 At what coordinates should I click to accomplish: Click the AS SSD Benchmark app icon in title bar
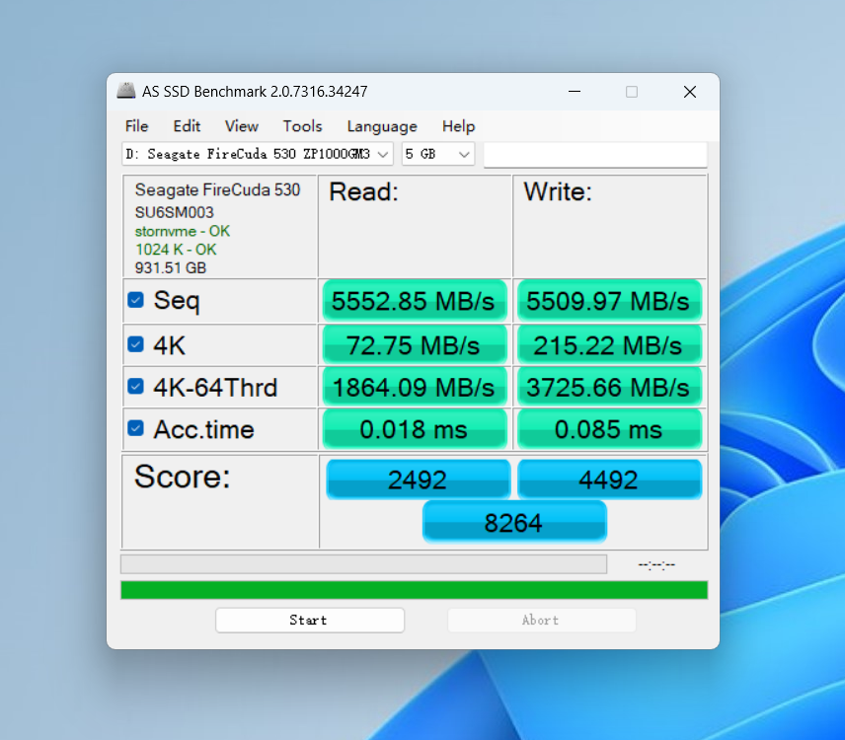tap(126, 91)
